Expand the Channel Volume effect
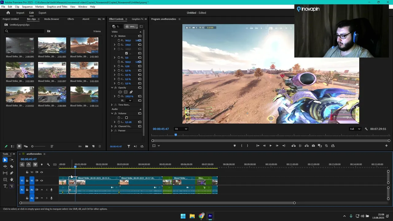This screenshot has height=221, width=393. [x=112, y=126]
